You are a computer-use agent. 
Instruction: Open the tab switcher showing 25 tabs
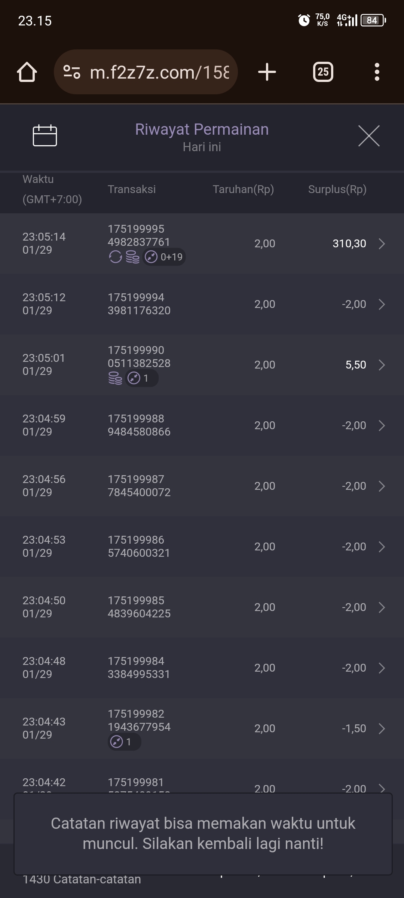323,72
